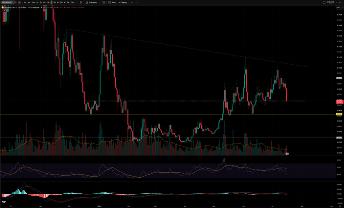This screenshot has height=208, width=344.
Task: Expand the Drawings layout dropdown arrow
Action: pyautogui.click(x=336, y=3)
